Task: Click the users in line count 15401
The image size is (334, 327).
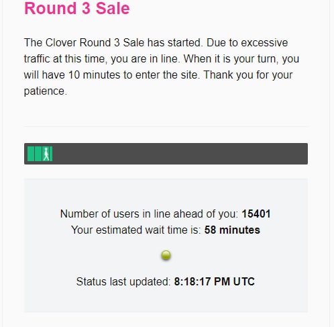Action: pos(256,214)
